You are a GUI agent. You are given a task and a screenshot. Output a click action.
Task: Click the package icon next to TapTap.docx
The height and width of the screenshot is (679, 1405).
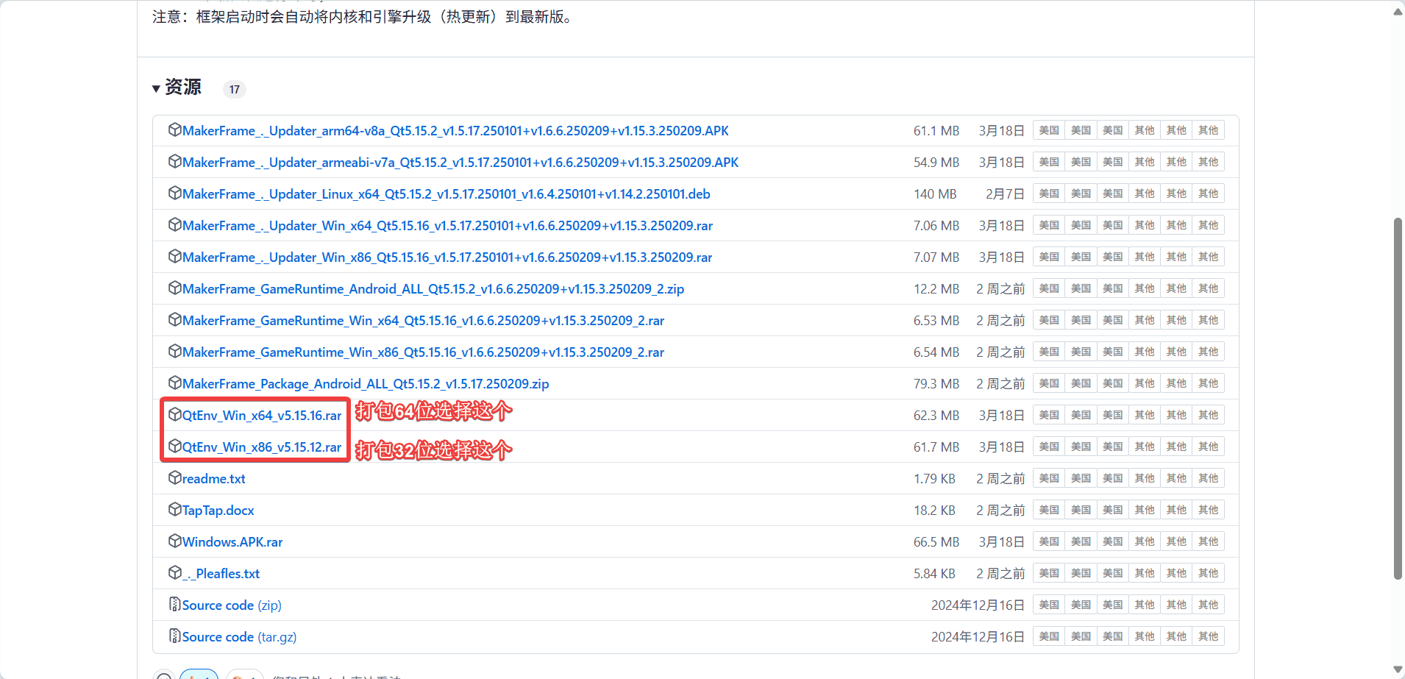(x=174, y=509)
